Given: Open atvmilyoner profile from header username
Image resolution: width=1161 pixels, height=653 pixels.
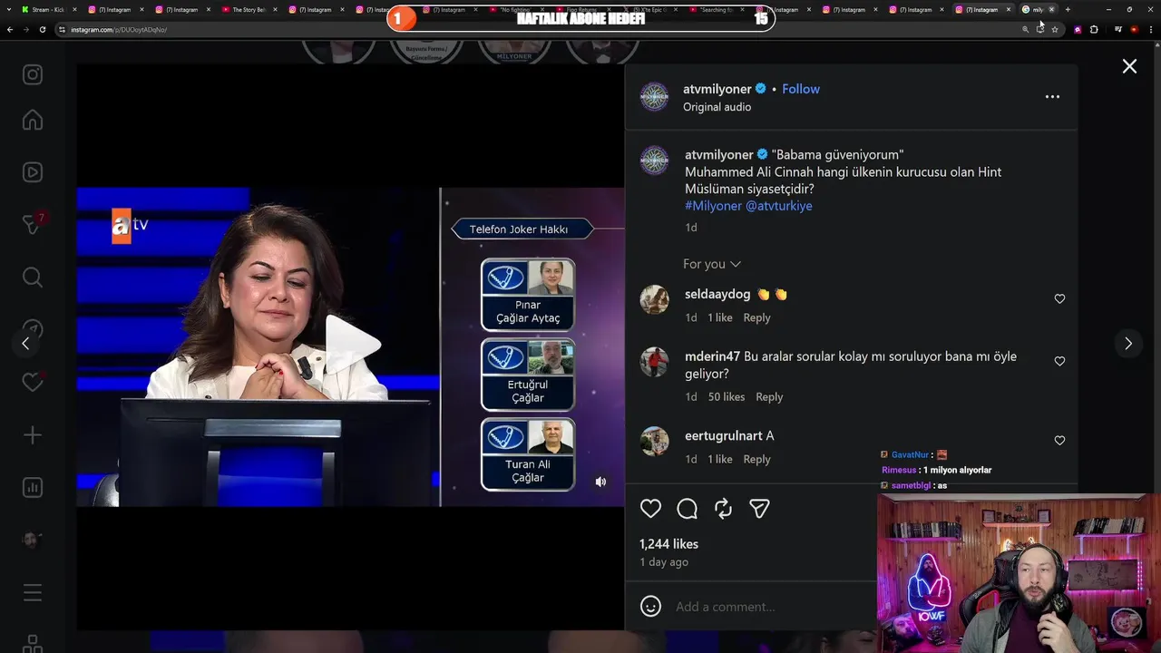Looking at the screenshot, I should pos(717,89).
